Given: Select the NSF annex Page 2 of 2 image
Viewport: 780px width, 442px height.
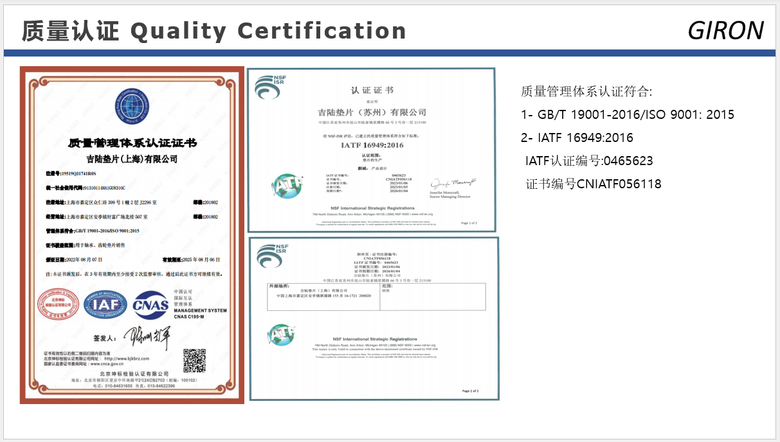Looking at the screenshot, I should point(374,319).
